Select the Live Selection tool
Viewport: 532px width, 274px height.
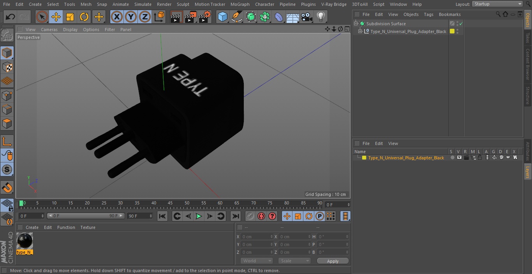pyautogui.click(x=42, y=17)
